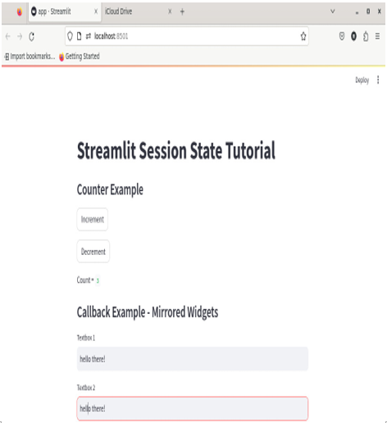This screenshot has height=423, width=387.
Task: Open the extensions puzzle-piece icon
Action: coord(366,36)
